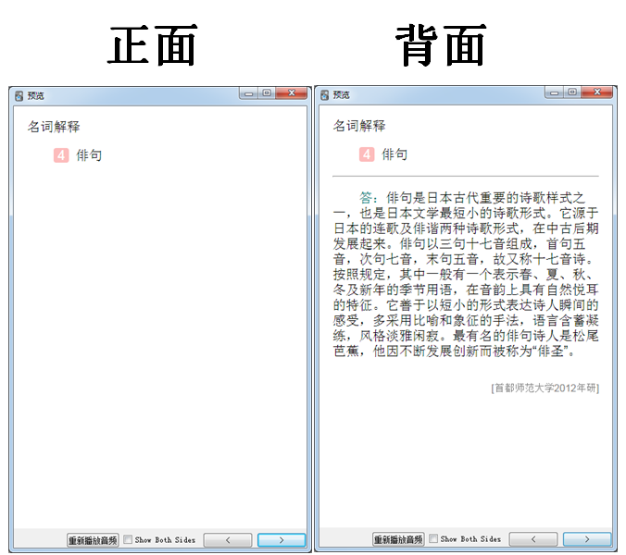Image resolution: width=626 pixels, height=555 pixels.
Task: Go to next card side in the left window
Action: coord(282,540)
